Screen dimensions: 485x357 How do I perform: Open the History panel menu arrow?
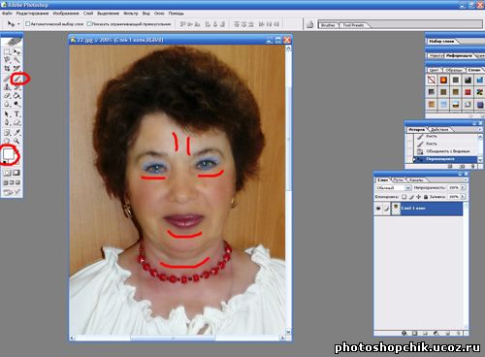point(480,129)
